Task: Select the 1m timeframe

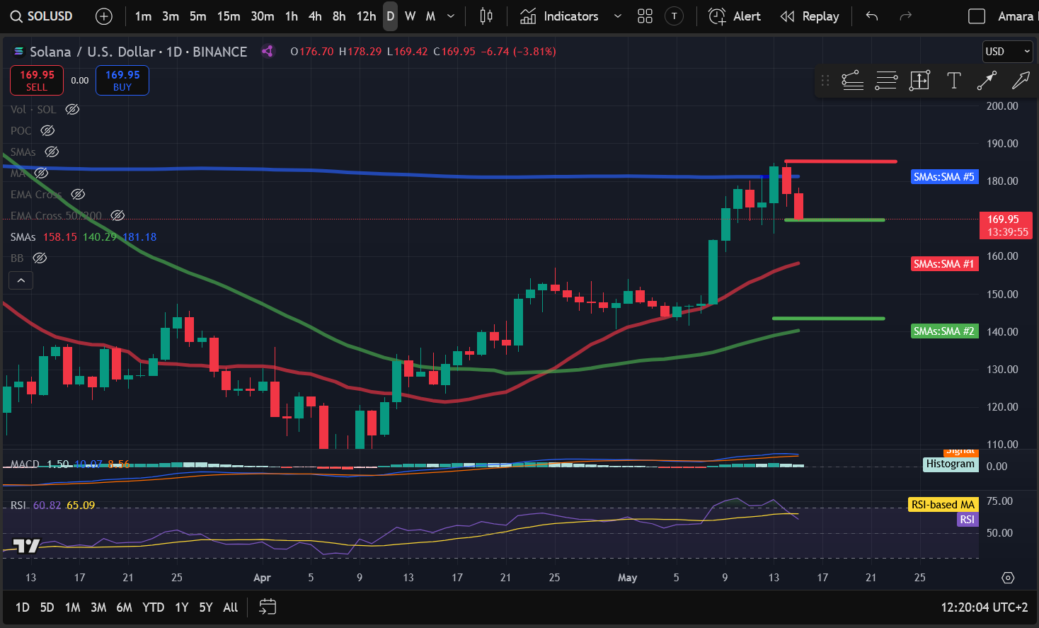Action: tap(143, 16)
